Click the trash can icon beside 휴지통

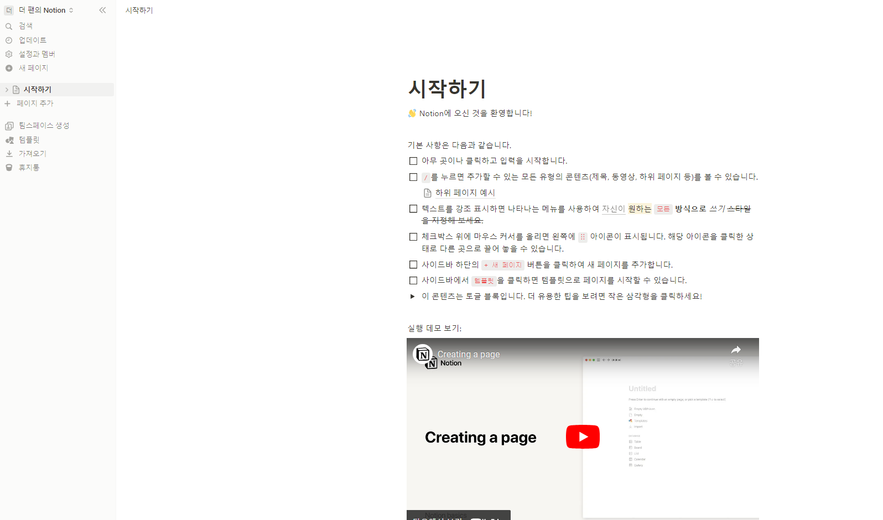click(9, 168)
